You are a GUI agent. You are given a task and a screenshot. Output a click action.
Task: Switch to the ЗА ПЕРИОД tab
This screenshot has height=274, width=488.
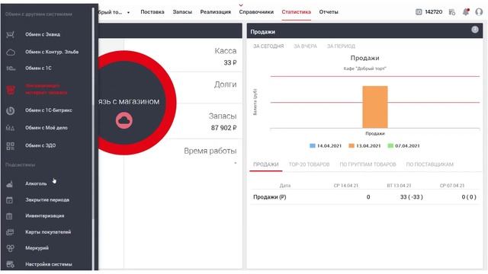coord(341,46)
